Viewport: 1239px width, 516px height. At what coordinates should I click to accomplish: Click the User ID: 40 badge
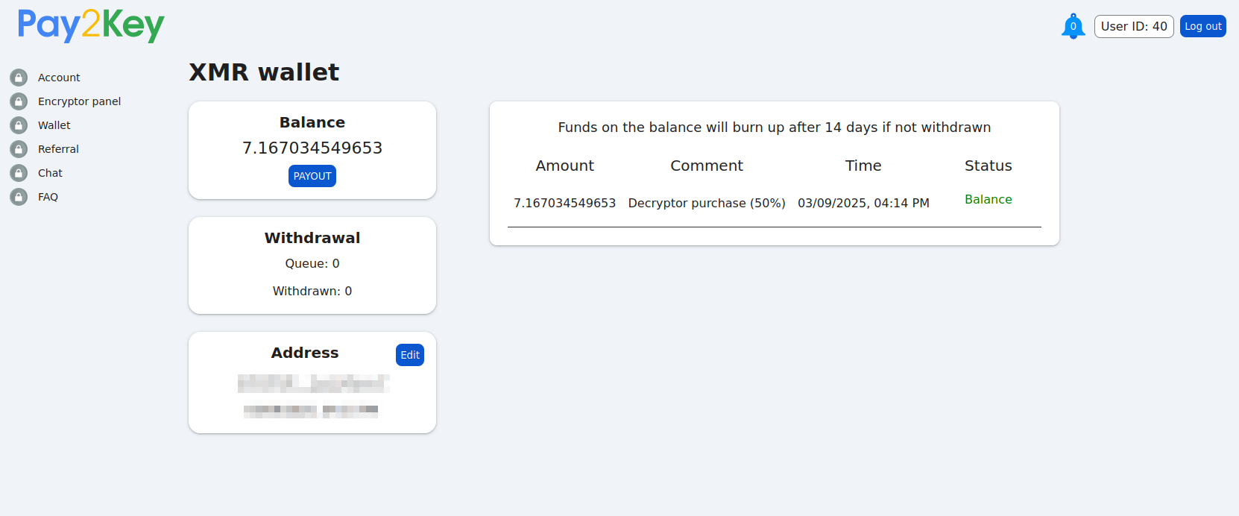[1133, 26]
